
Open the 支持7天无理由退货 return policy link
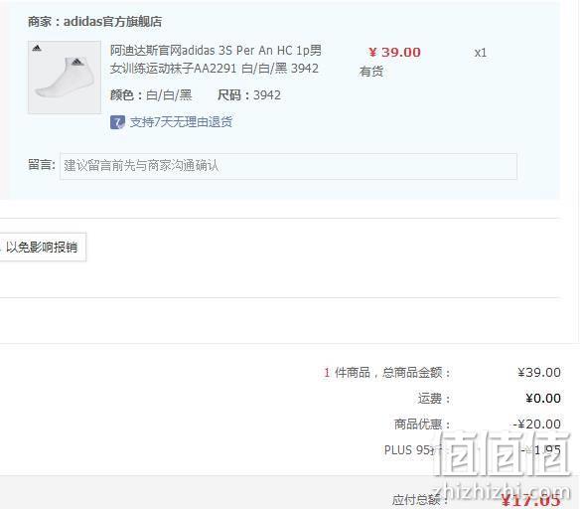[181, 122]
